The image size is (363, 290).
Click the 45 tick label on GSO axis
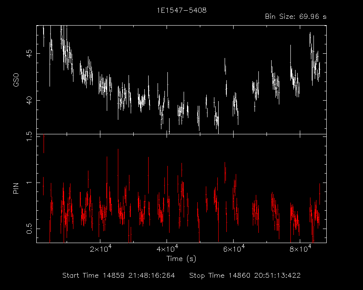click(x=29, y=54)
